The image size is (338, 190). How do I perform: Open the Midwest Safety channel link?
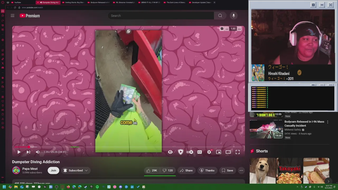point(293,130)
